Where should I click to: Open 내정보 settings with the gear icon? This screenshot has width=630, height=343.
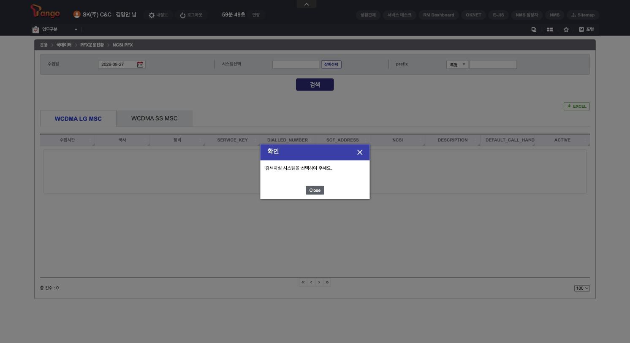(152, 15)
